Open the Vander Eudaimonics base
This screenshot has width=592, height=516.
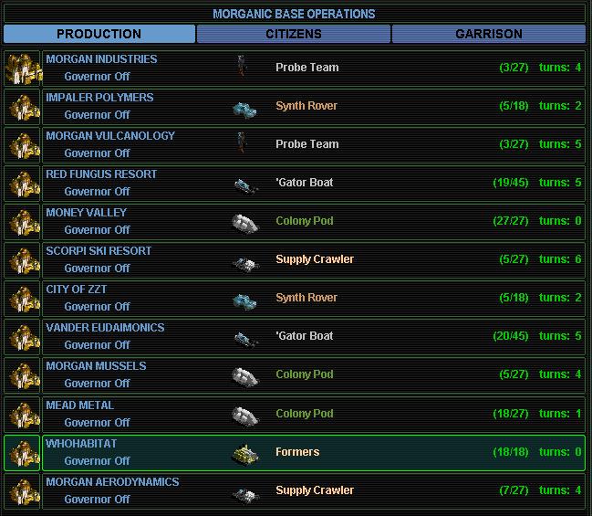click(x=105, y=328)
